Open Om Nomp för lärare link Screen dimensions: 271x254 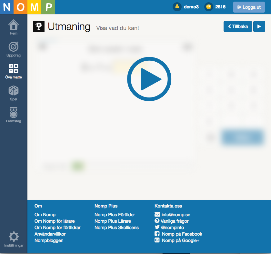[55, 221]
